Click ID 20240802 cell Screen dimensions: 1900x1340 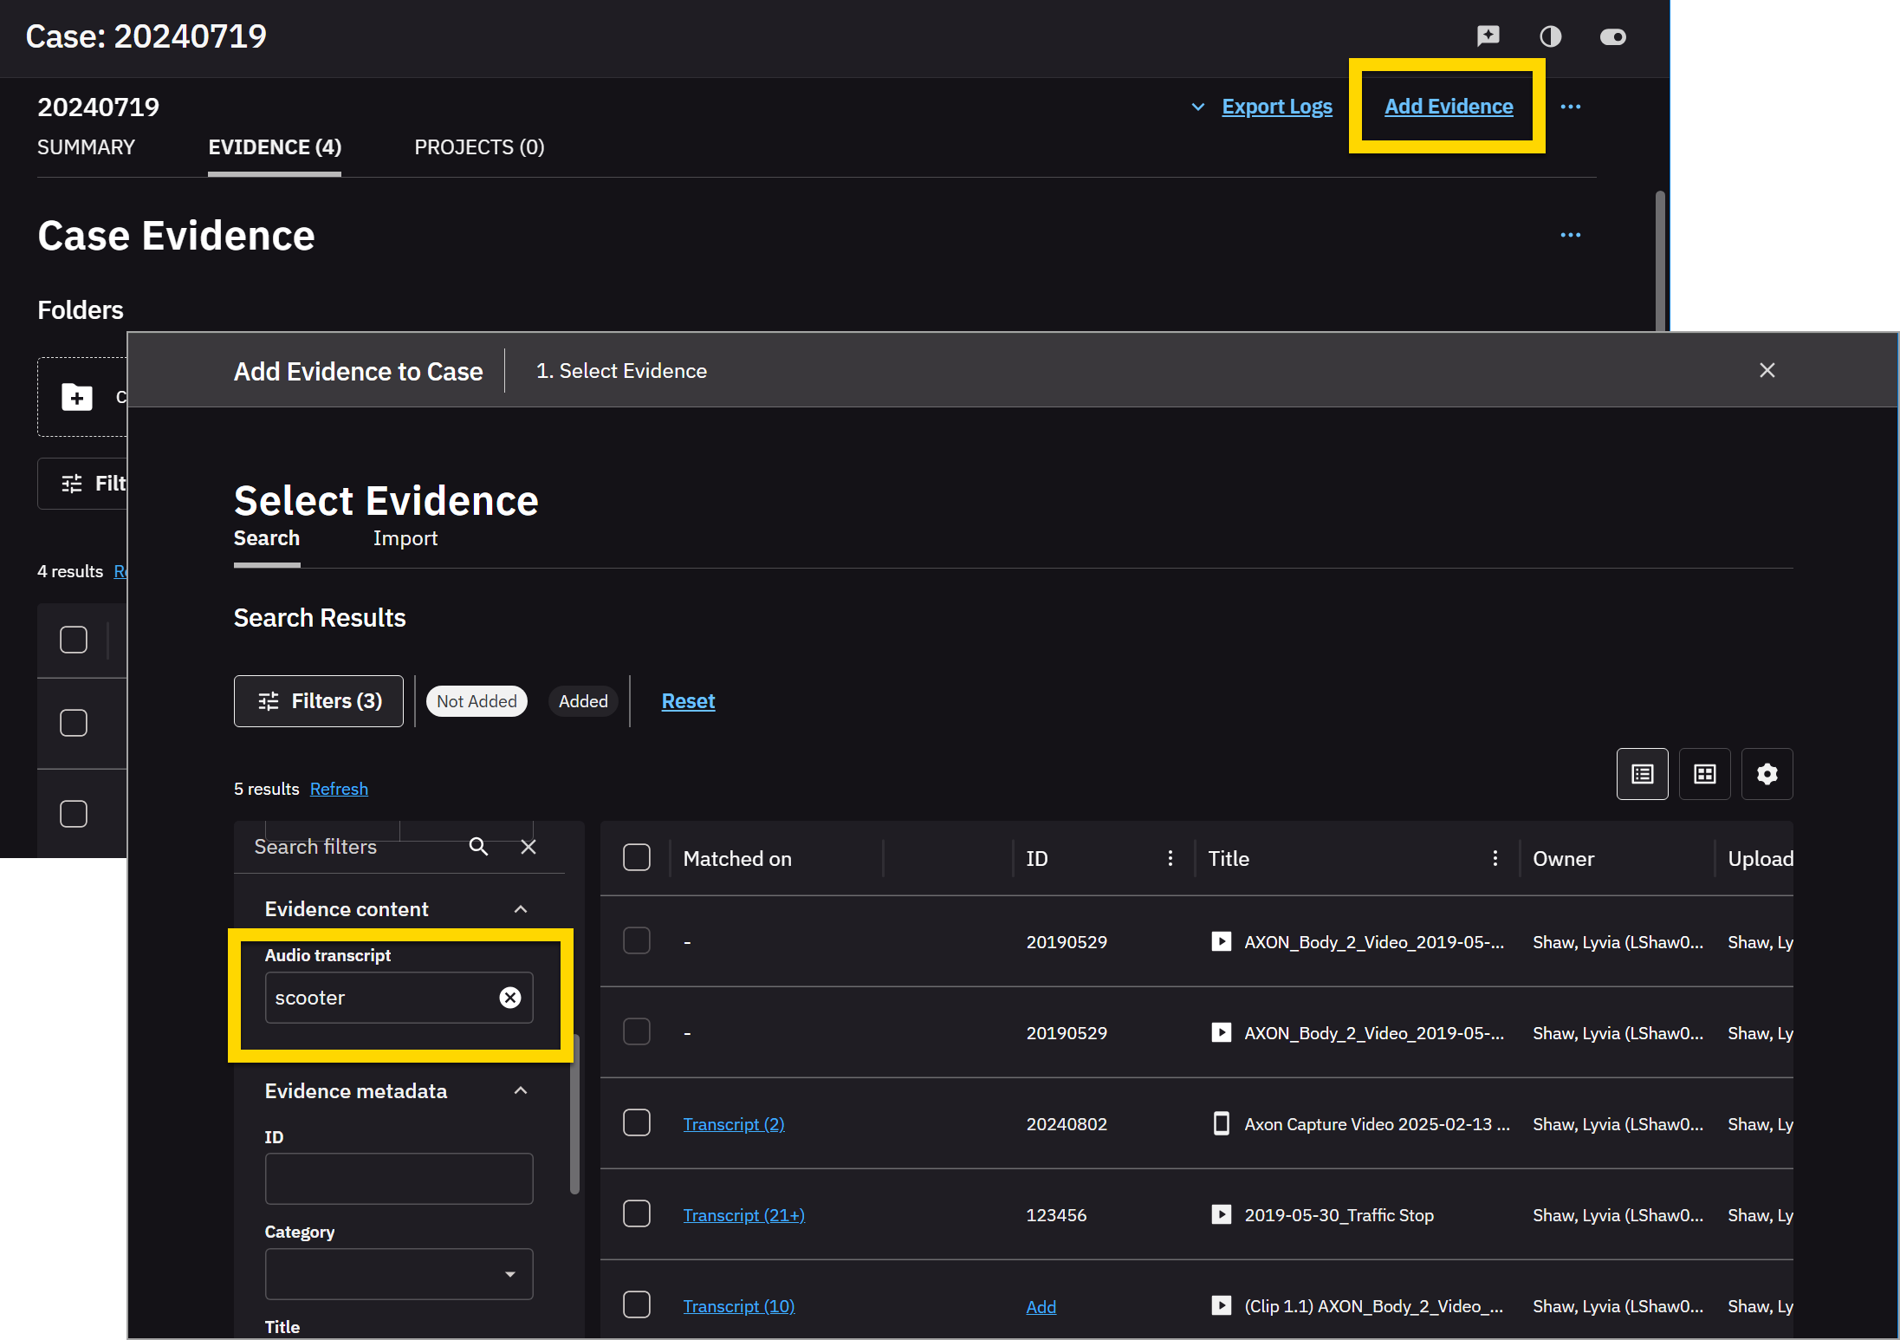tap(1067, 1124)
